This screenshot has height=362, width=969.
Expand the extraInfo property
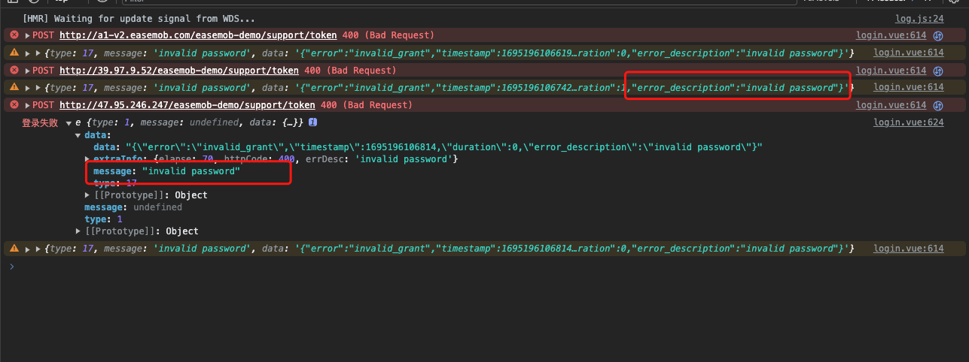87,159
